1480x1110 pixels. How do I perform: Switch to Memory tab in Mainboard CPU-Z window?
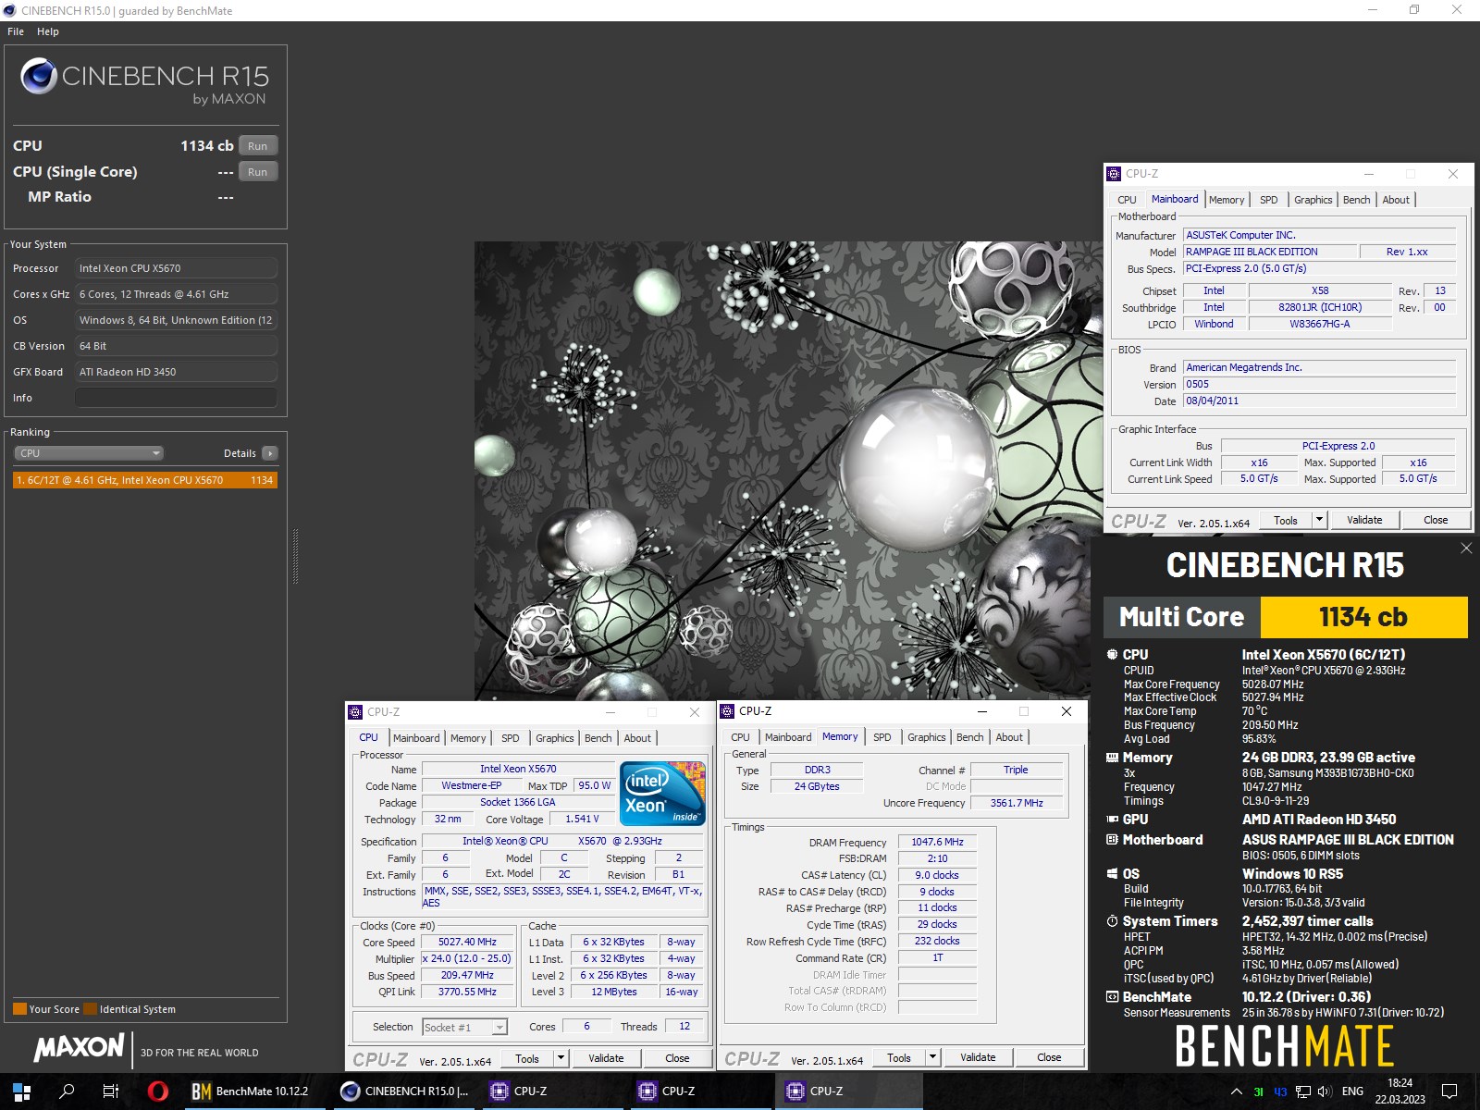pos(1227,200)
